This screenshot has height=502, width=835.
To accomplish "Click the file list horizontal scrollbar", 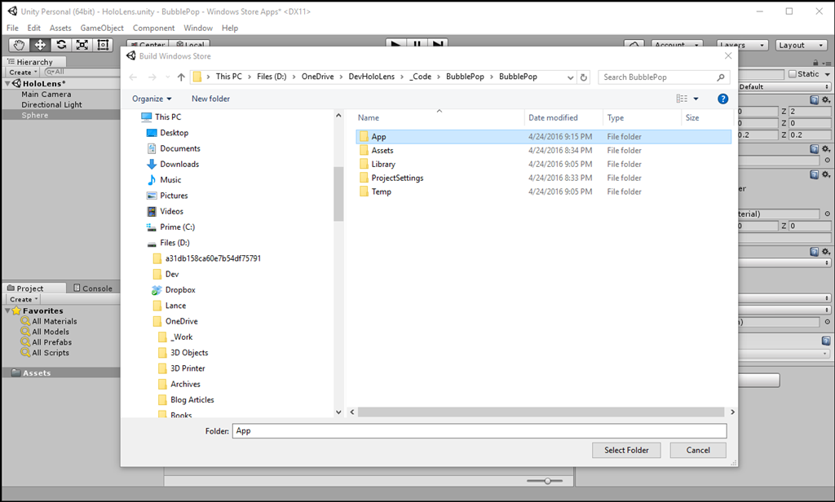I will click(541, 412).
